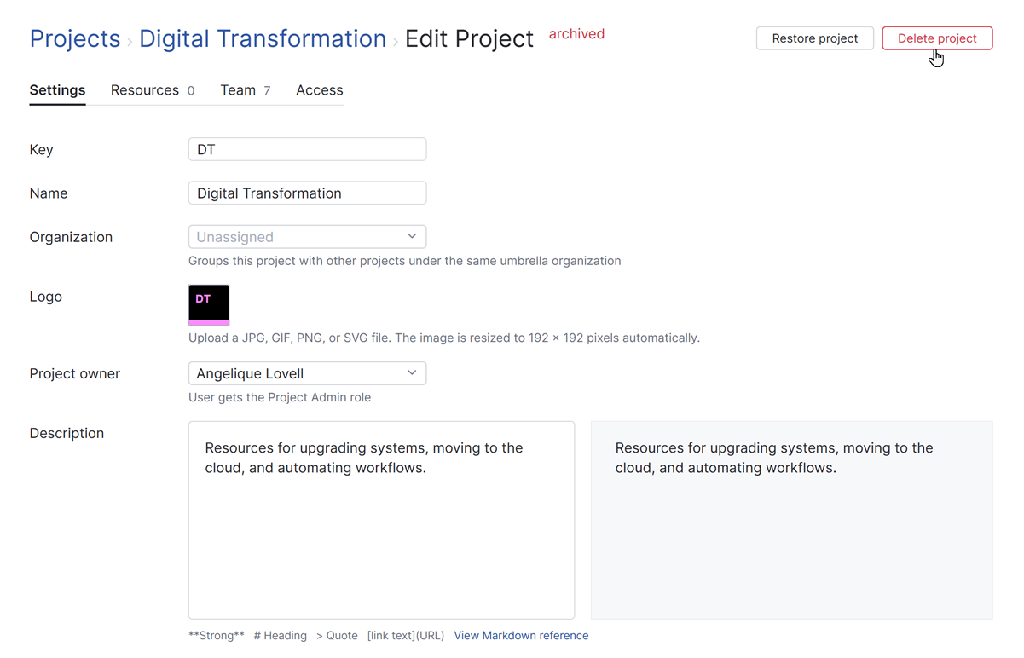This screenshot has width=1024, height=658.
Task: Click the Key input field
Action: click(x=307, y=149)
